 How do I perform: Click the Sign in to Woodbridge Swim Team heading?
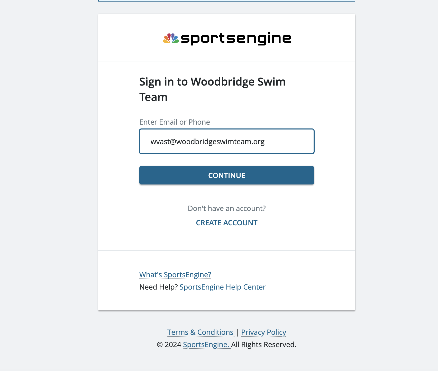pyautogui.click(x=212, y=82)
